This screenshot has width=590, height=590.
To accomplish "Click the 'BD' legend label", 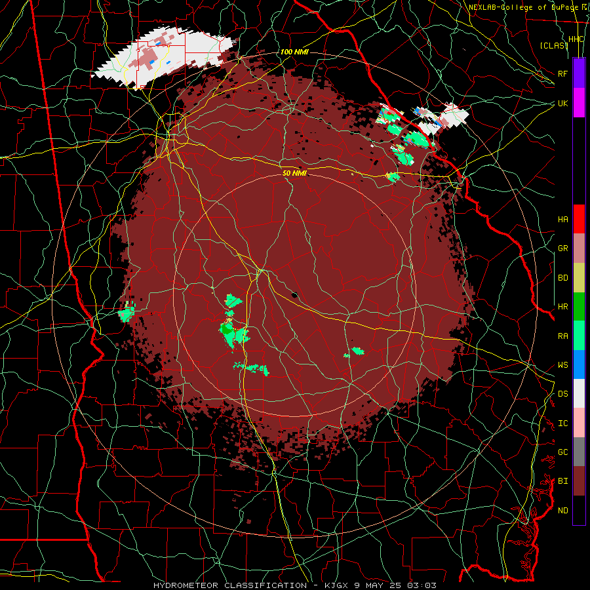I will 563,278.
